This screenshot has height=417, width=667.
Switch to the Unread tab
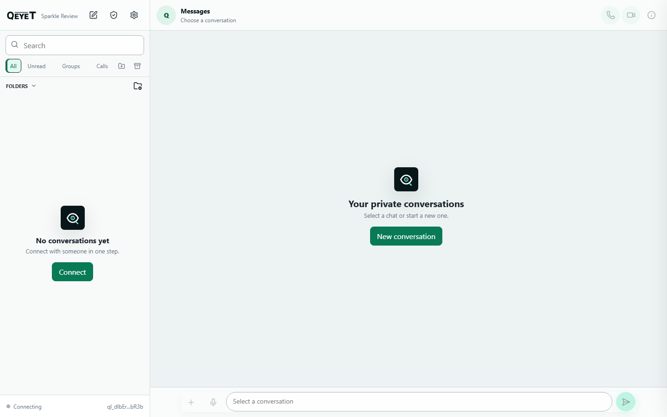point(37,66)
